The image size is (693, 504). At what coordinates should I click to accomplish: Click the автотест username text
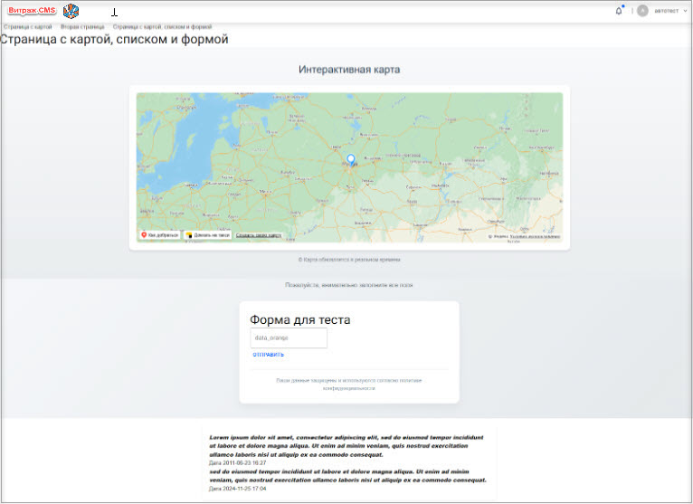(x=666, y=11)
